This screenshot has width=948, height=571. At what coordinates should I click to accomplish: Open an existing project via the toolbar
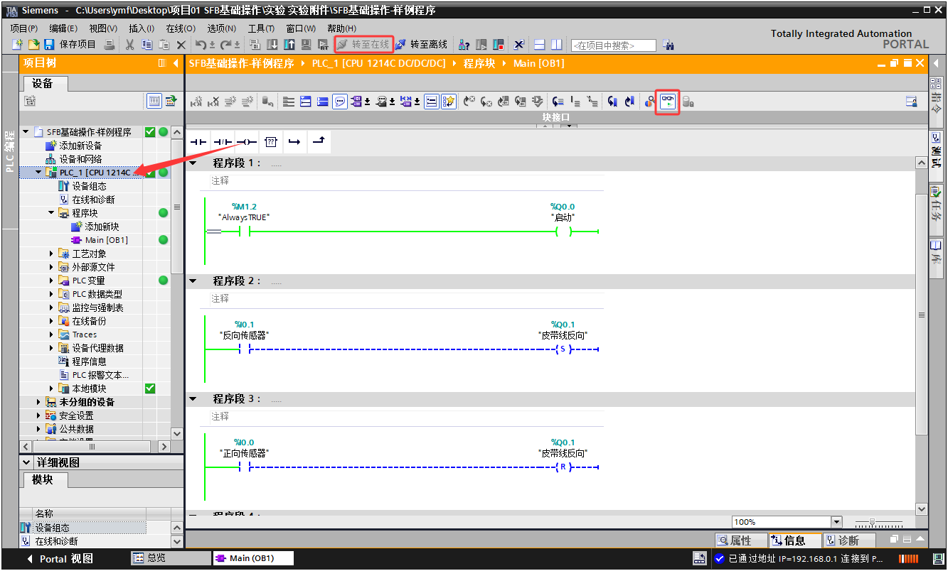[x=33, y=45]
